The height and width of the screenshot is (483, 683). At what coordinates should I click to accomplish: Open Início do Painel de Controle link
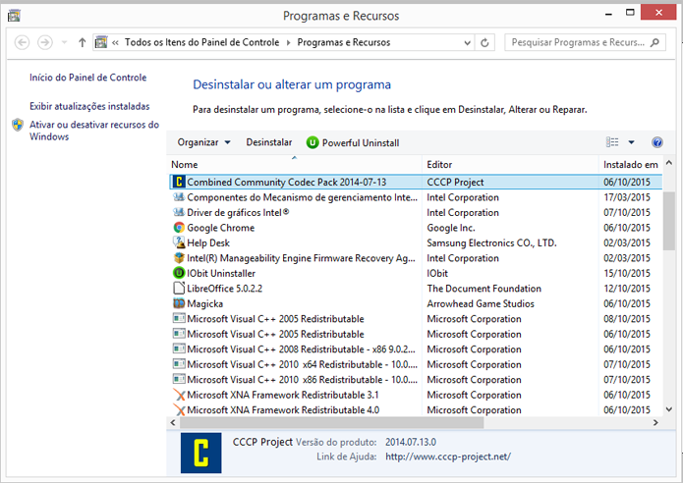[88, 78]
